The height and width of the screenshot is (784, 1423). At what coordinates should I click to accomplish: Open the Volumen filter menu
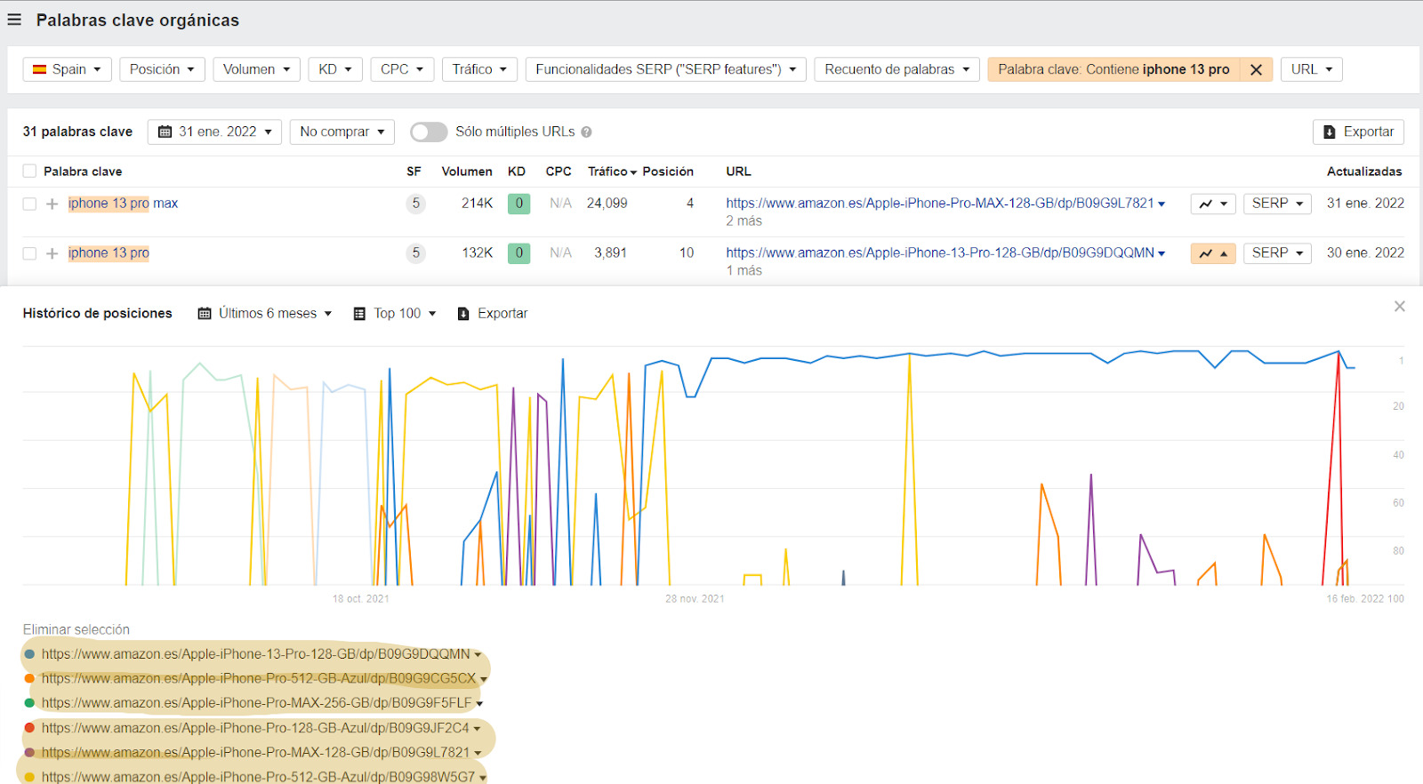[256, 69]
